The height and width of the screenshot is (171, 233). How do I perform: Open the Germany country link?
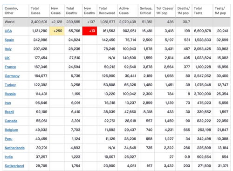click(x=12, y=76)
